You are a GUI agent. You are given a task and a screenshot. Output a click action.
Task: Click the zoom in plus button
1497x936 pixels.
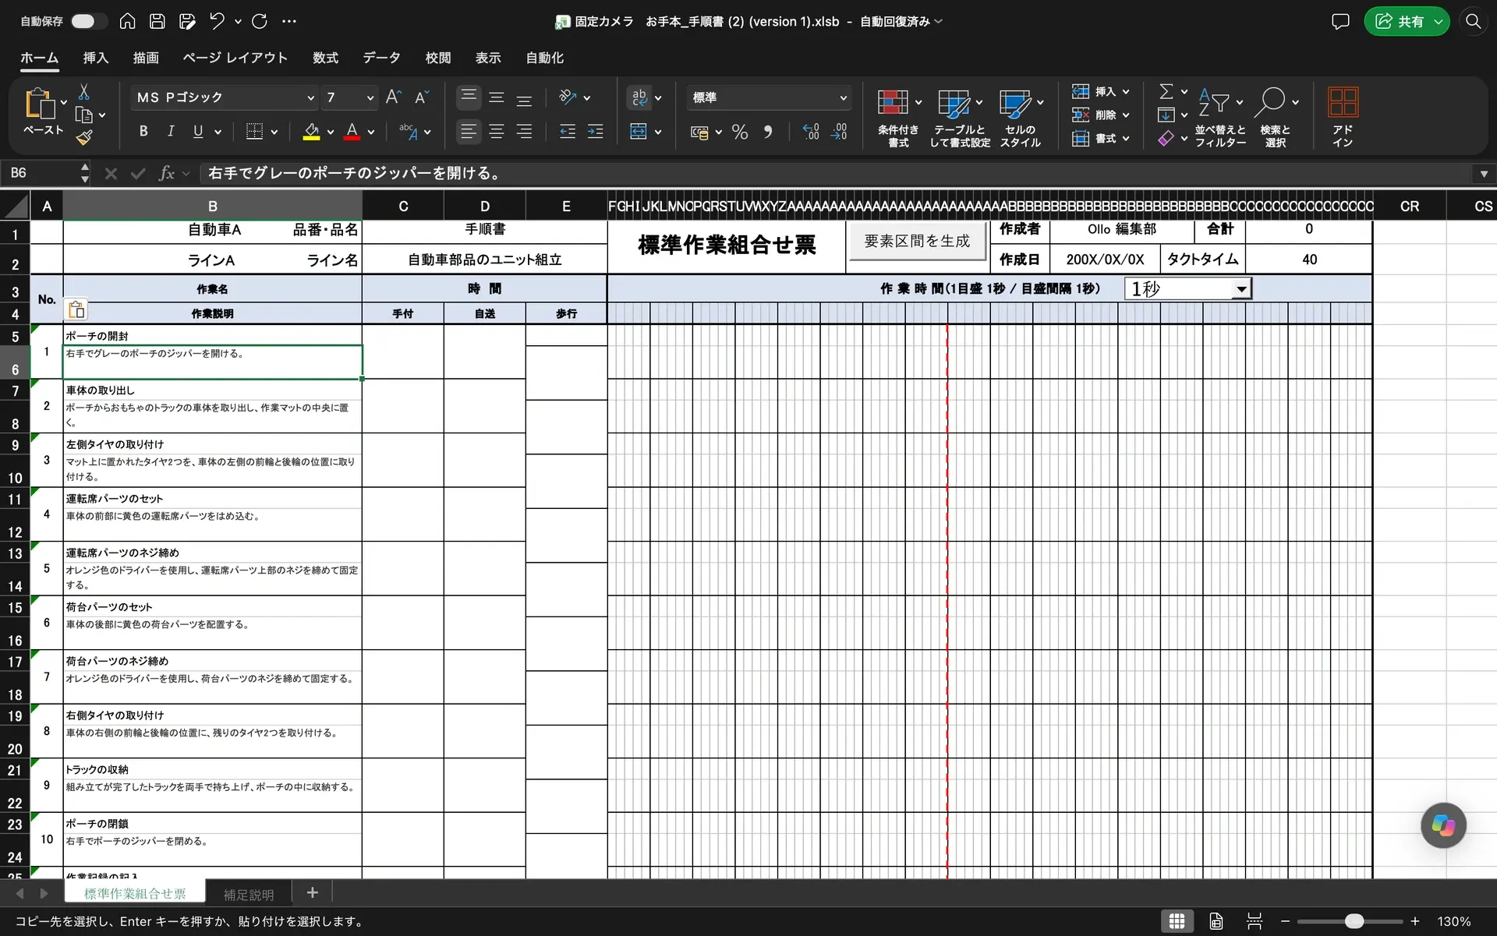[1415, 921]
